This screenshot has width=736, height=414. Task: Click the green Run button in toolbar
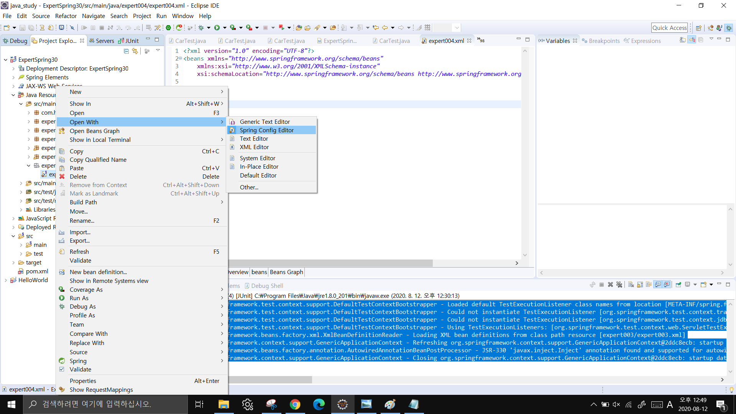[x=217, y=28]
